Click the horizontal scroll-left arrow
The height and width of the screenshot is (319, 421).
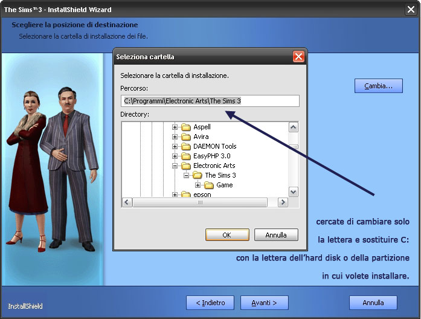(x=127, y=202)
